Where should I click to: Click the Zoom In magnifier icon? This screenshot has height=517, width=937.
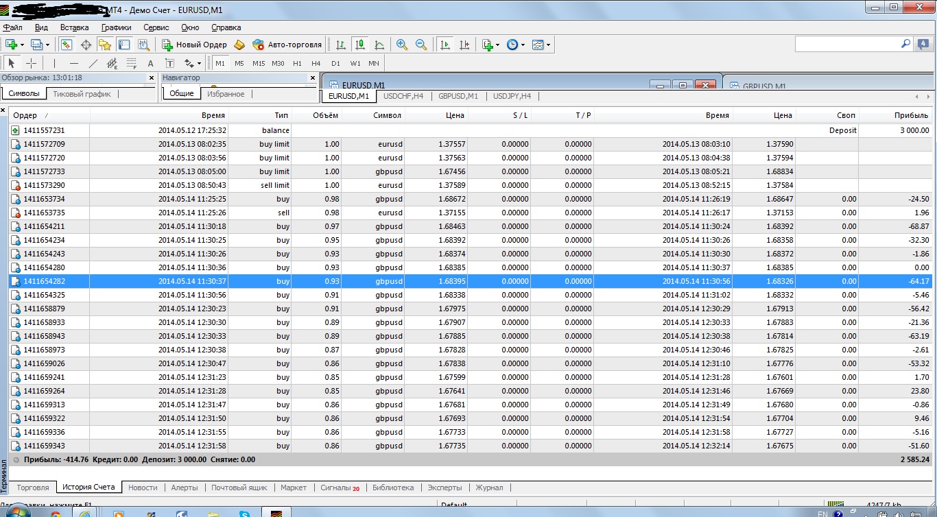(402, 45)
